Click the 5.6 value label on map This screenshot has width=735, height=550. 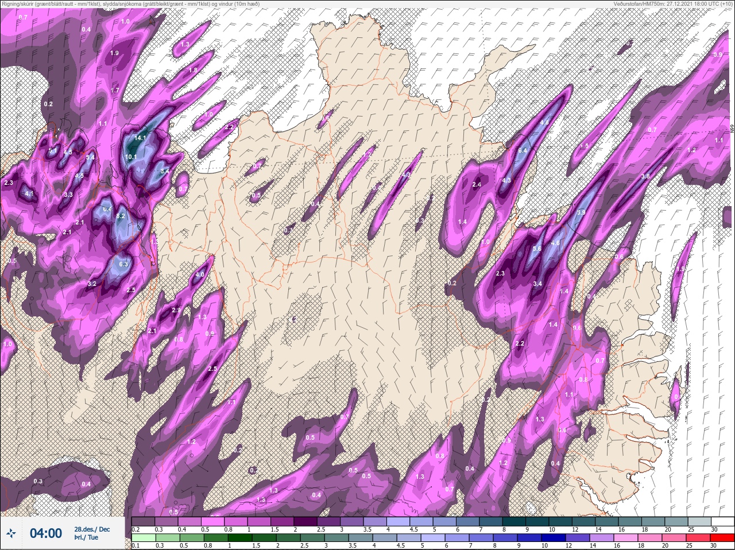537,249
